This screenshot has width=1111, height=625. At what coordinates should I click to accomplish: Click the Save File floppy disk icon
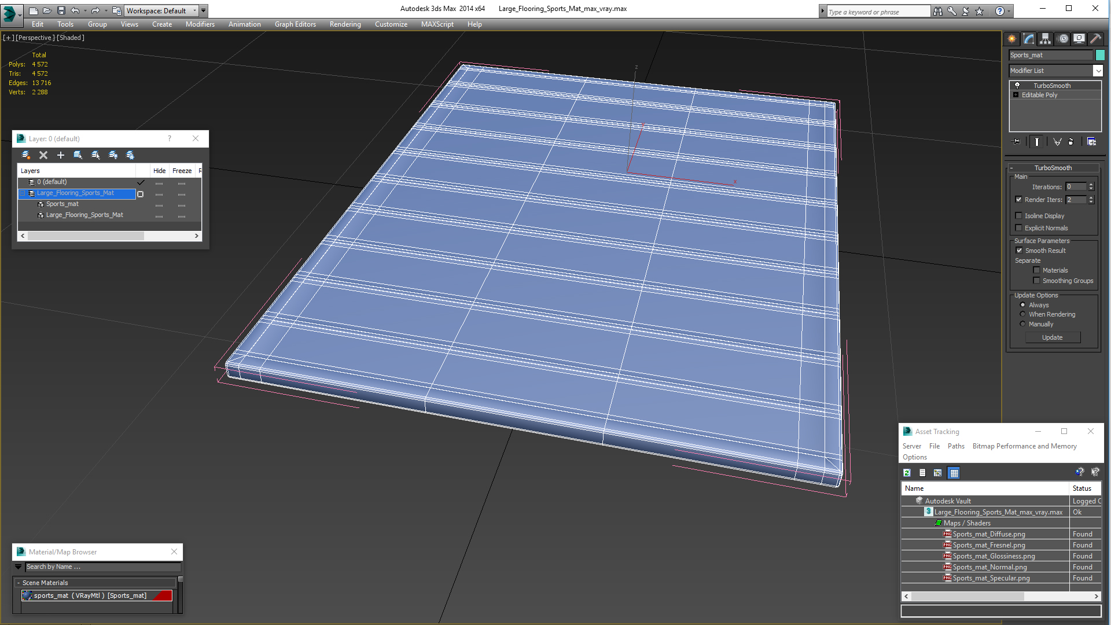(61, 10)
